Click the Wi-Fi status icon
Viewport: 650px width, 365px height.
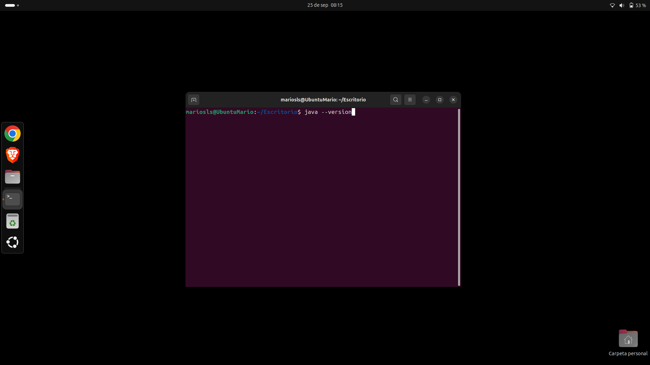pyautogui.click(x=612, y=5)
